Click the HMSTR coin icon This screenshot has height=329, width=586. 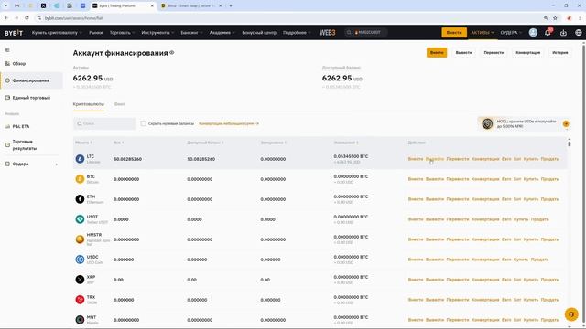pos(80,239)
